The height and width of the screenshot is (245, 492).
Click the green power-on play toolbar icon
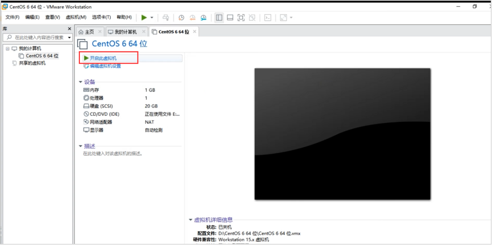(144, 17)
